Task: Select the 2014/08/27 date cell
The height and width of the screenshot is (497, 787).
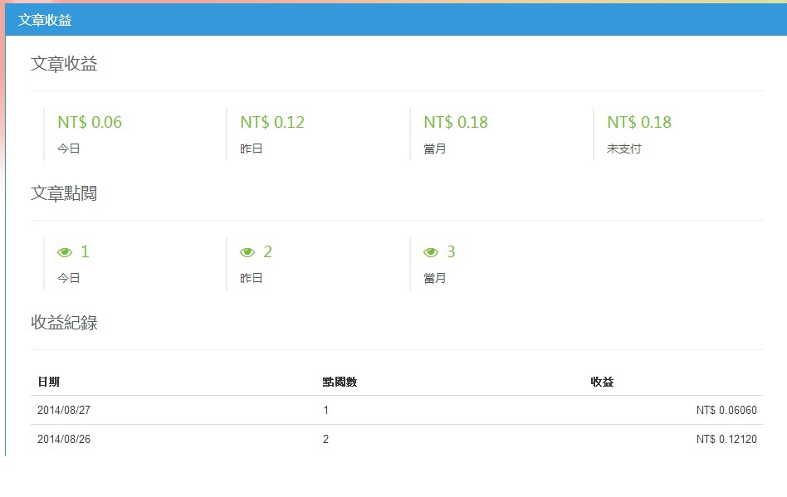Action: (x=64, y=410)
